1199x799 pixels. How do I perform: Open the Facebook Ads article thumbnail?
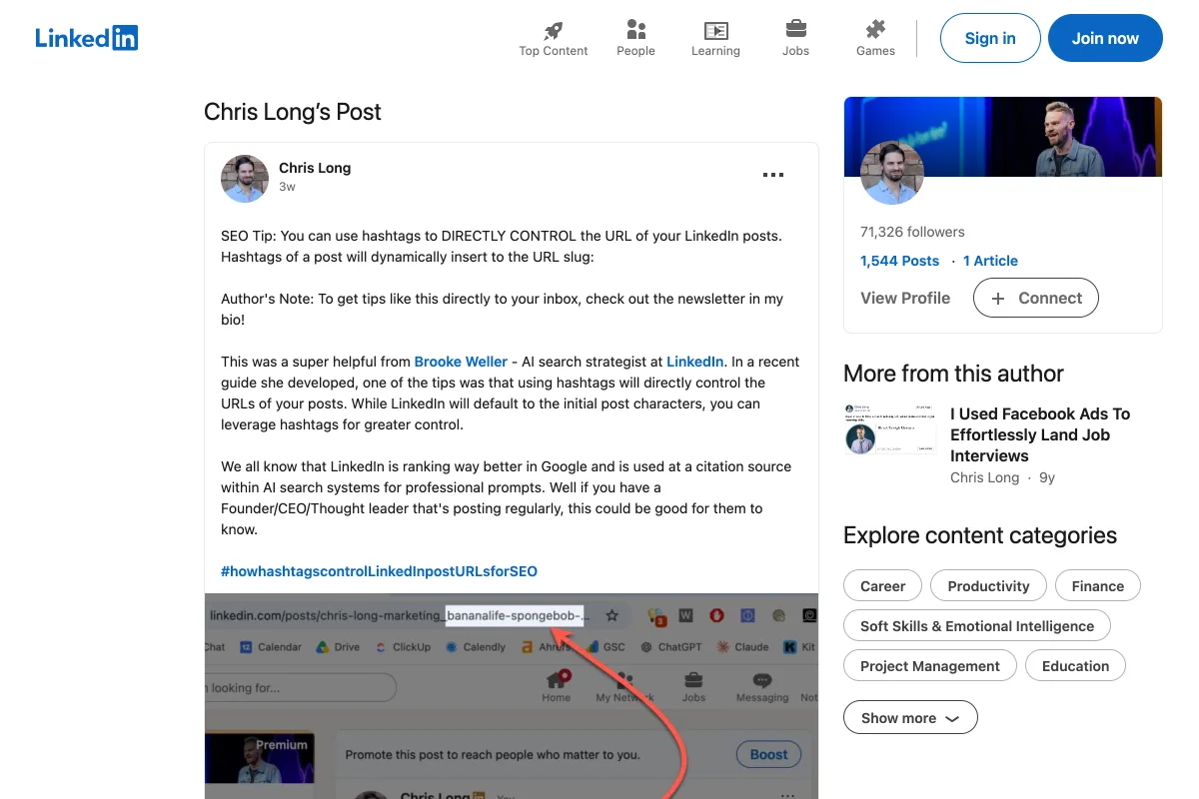[x=890, y=428]
